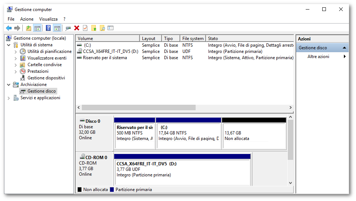Collapse the Gestione disco actions section arrow
Screen dimensions: 356x201
click(345, 48)
